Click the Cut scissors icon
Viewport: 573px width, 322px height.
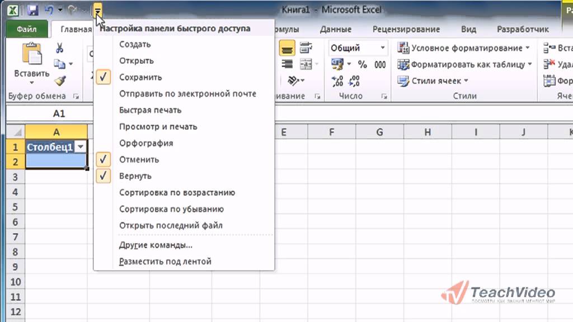[59, 48]
